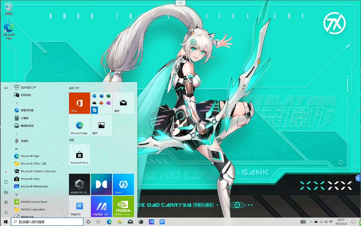Expand the Microsoft Office 工具 folder
The width and height of the screenshot is (361, 226).
[39, 164]
